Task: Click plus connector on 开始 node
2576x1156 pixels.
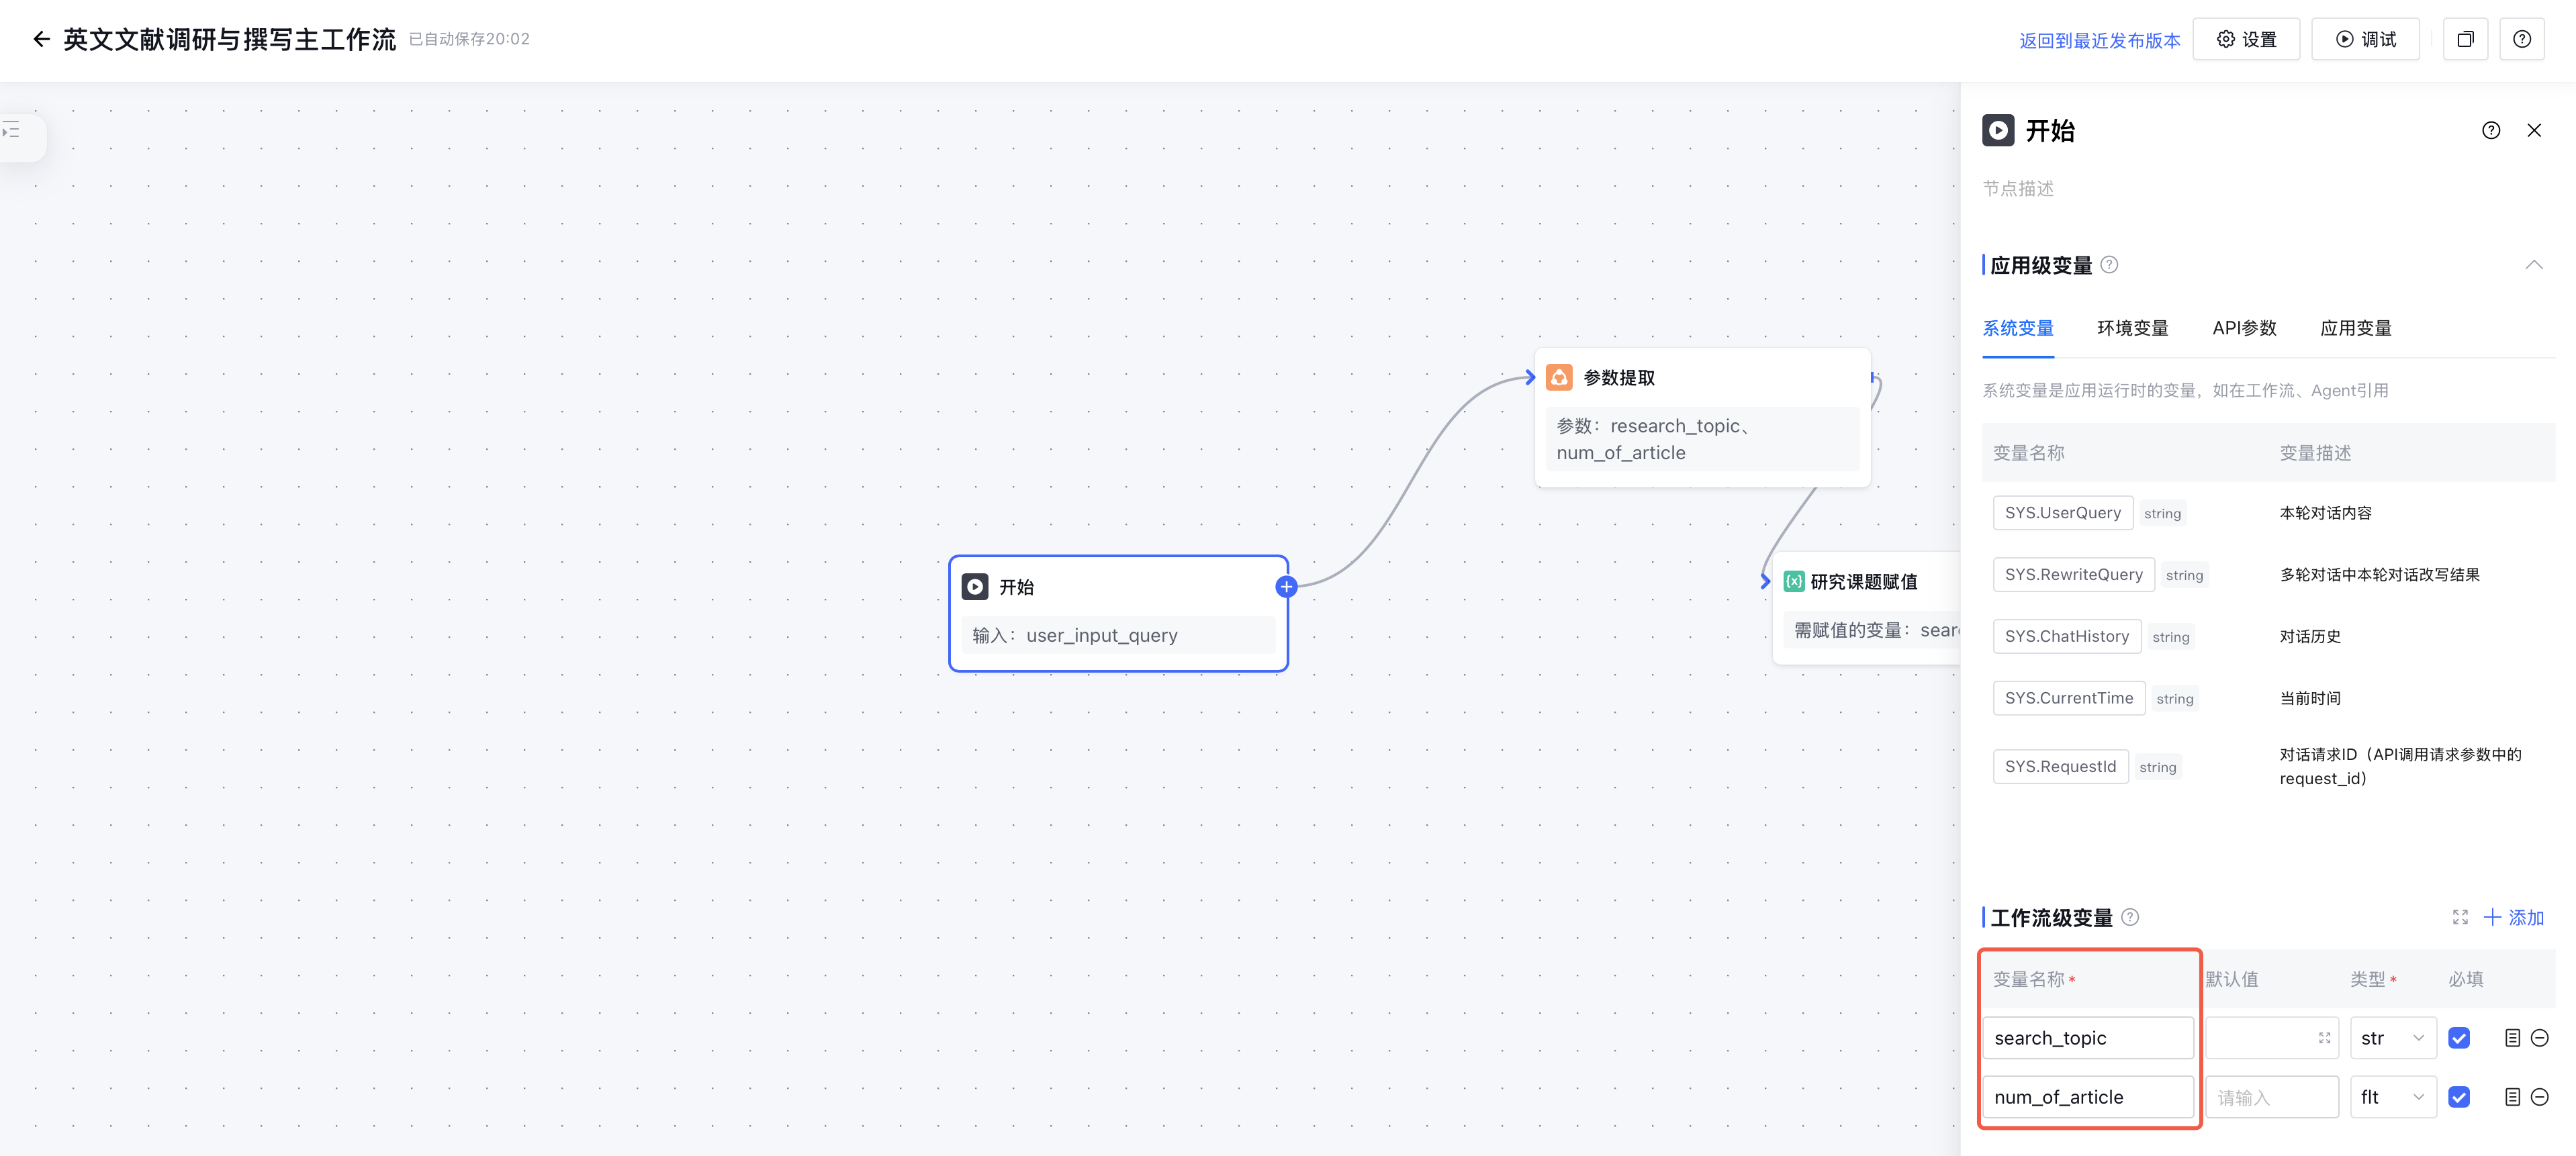Action: click(1286, 587)
